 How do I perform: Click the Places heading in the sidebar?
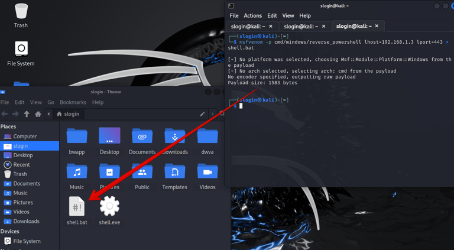point(8,126)
